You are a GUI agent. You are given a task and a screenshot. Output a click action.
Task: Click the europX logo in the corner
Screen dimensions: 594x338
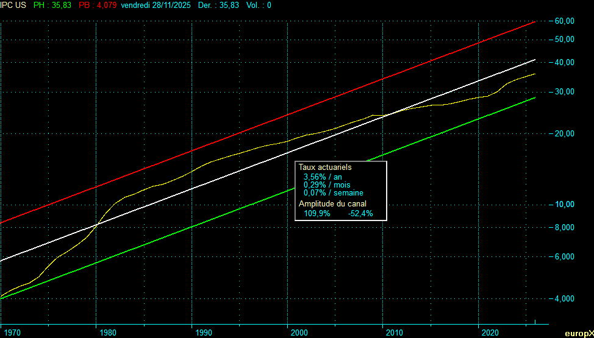coord(579,333)
